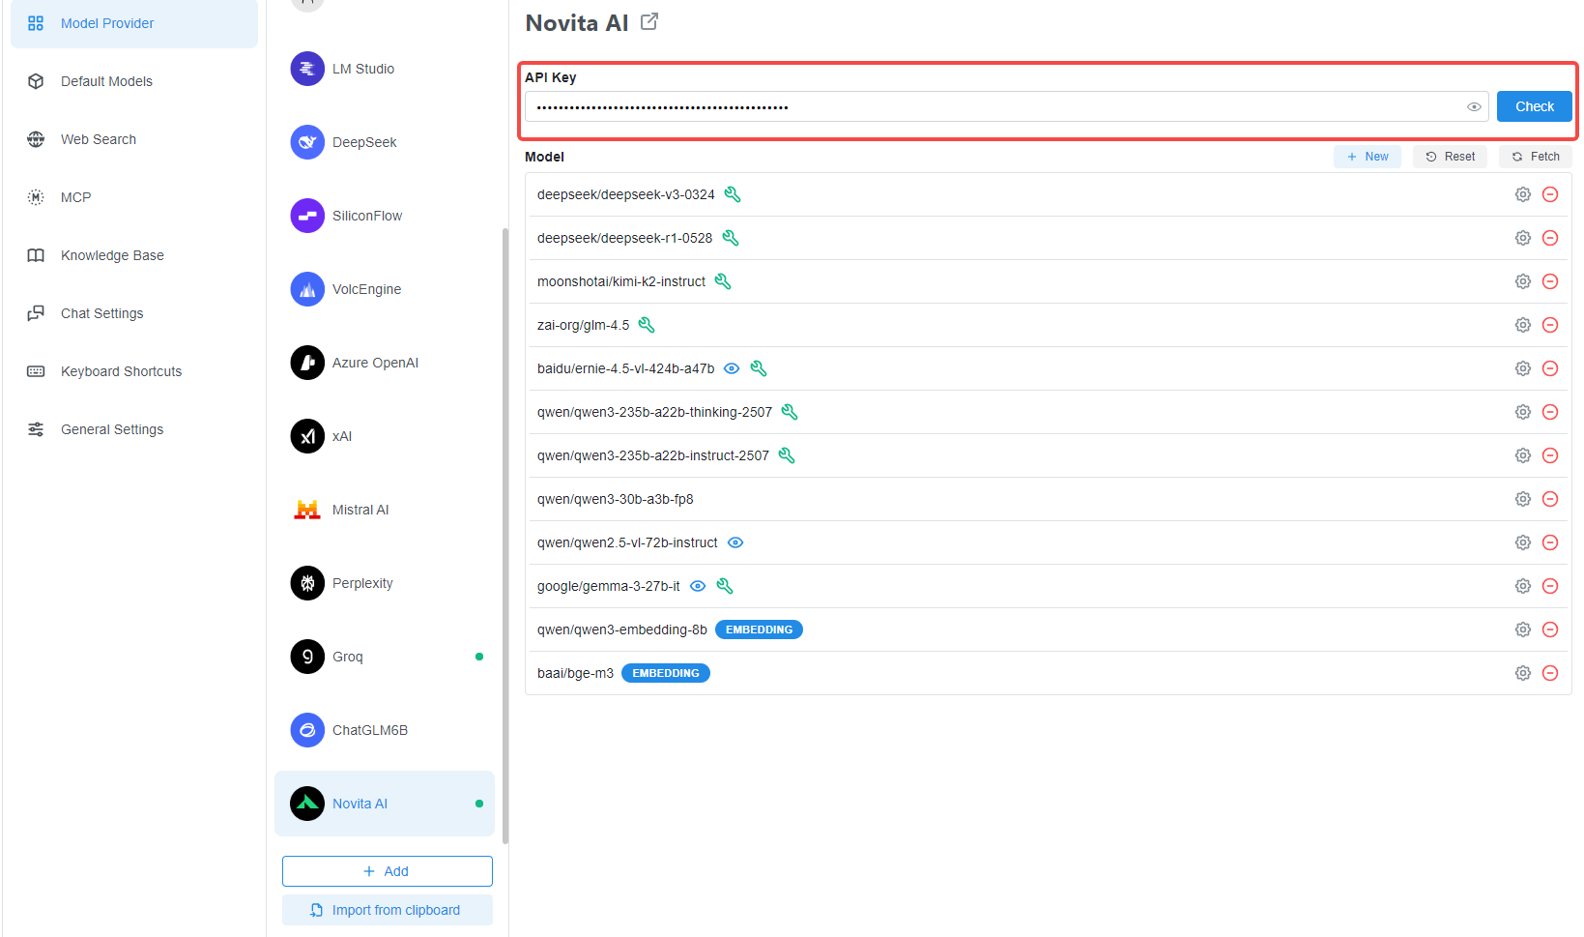The height and width of the screenshot is (937, 1584).
Task: Open Web Search settings
Action: [134, 139]
